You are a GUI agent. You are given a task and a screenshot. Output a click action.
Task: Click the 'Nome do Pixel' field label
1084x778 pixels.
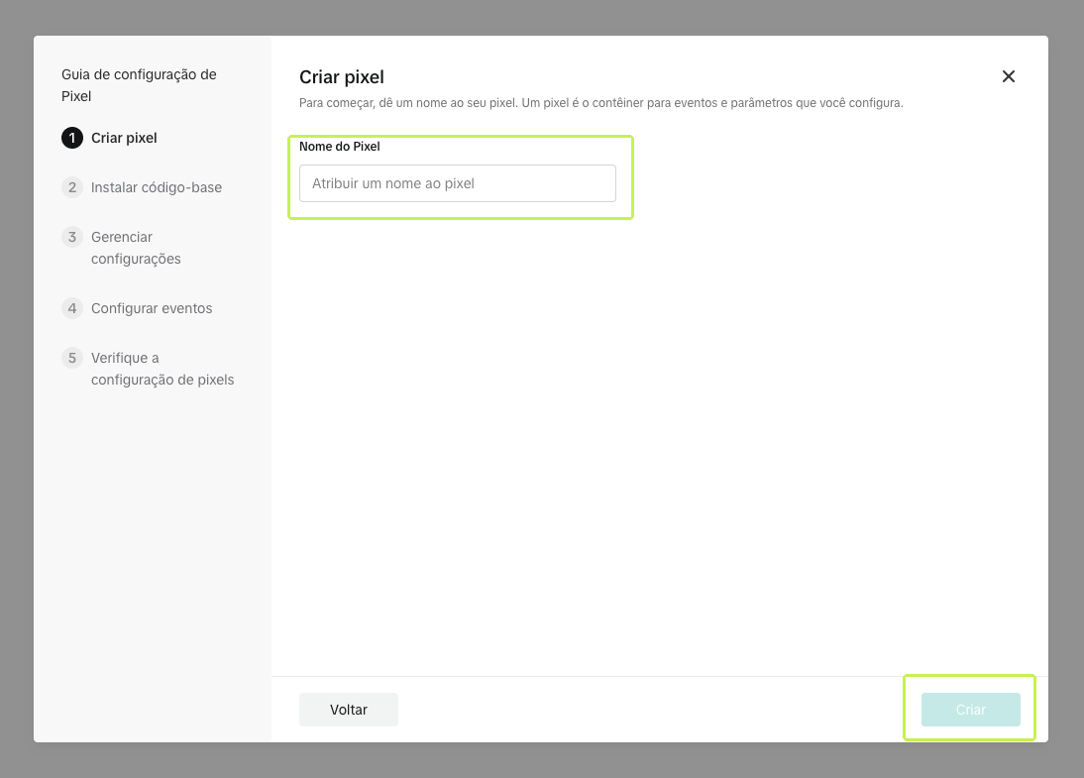point(340,147)
